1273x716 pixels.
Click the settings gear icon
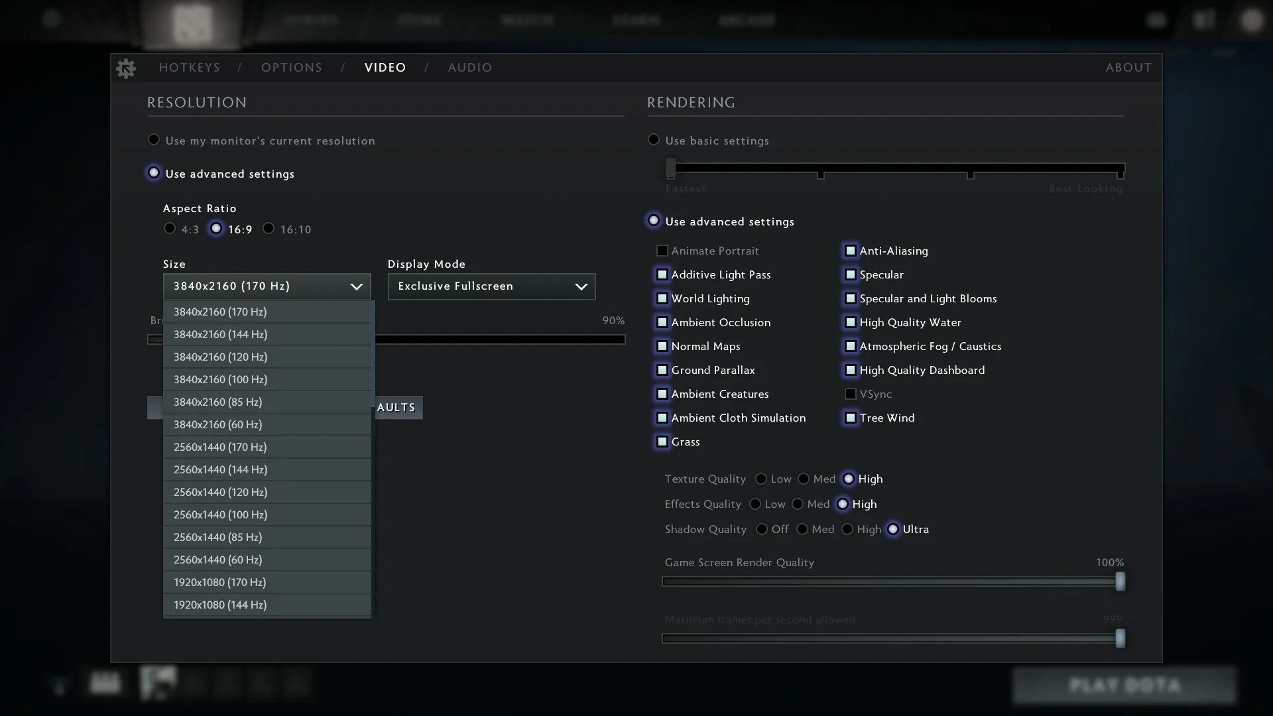(126, 68)
